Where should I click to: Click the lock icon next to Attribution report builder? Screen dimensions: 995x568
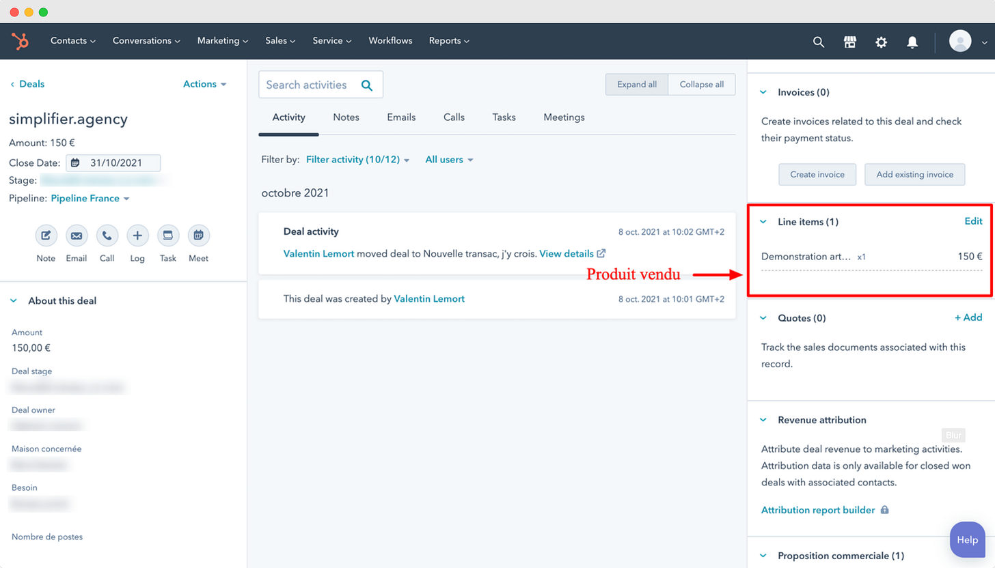pos(885,510)
